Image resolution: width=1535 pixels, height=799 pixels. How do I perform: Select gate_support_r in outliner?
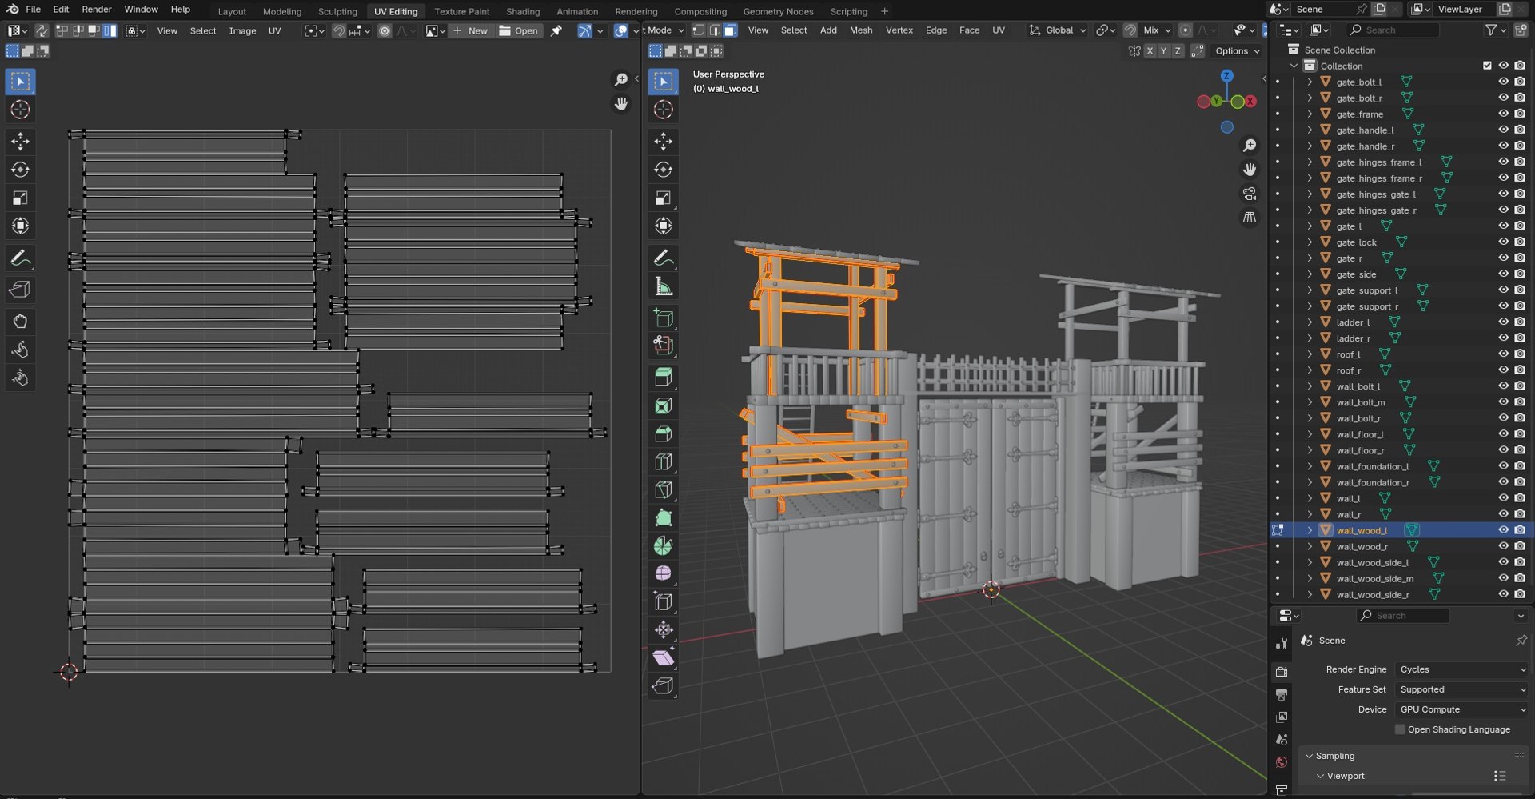[x=1367, y=306]
